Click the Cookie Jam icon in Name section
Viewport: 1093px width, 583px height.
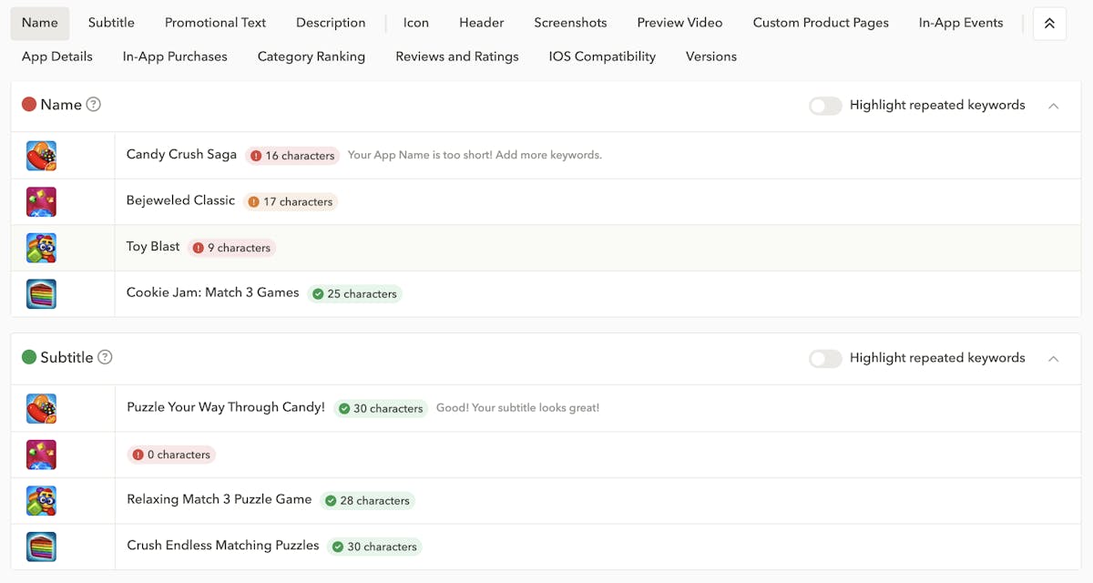pos(41,293)
